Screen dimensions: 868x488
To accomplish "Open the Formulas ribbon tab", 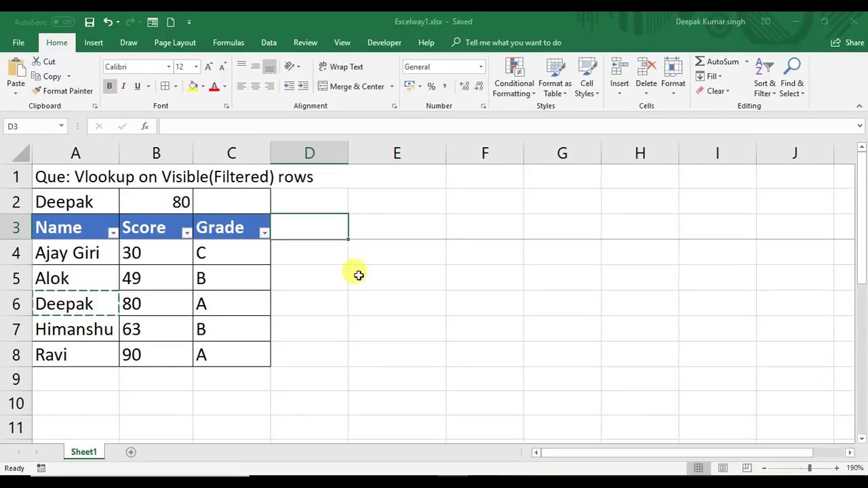I will click(x=229, y=42).
